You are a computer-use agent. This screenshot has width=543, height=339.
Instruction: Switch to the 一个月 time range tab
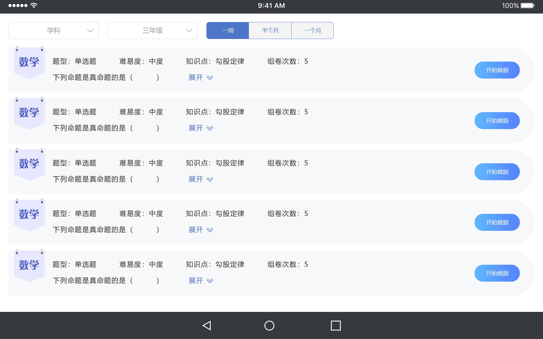click(x=313, y=31)
